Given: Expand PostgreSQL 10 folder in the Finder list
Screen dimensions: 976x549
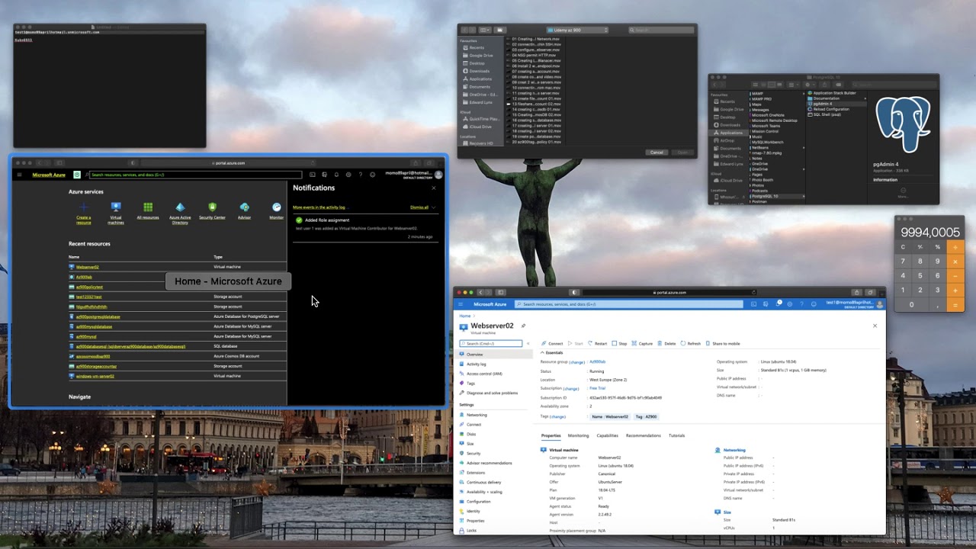Looking at the screenshot, I should point(802,196).
